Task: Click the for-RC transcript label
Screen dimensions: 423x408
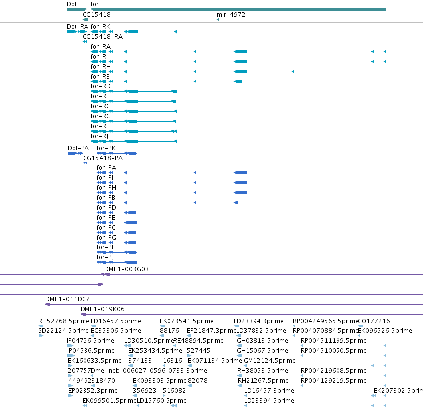Action: (100, 106)
